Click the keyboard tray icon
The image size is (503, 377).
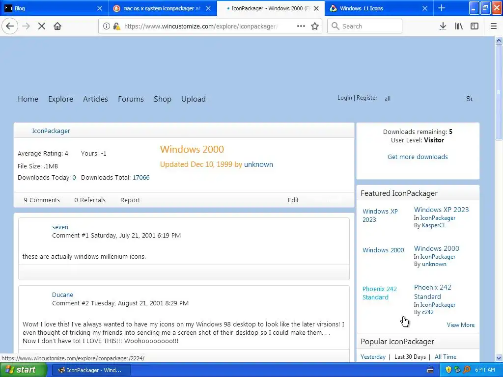430,370
